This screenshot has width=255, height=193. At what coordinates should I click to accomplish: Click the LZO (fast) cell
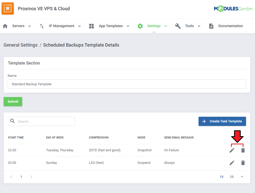96,163
